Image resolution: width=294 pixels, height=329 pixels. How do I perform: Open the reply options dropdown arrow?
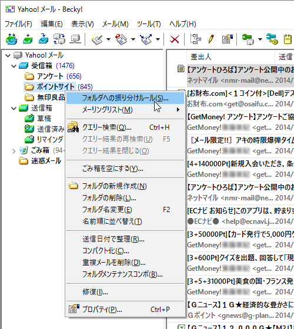tap(133, 39)
